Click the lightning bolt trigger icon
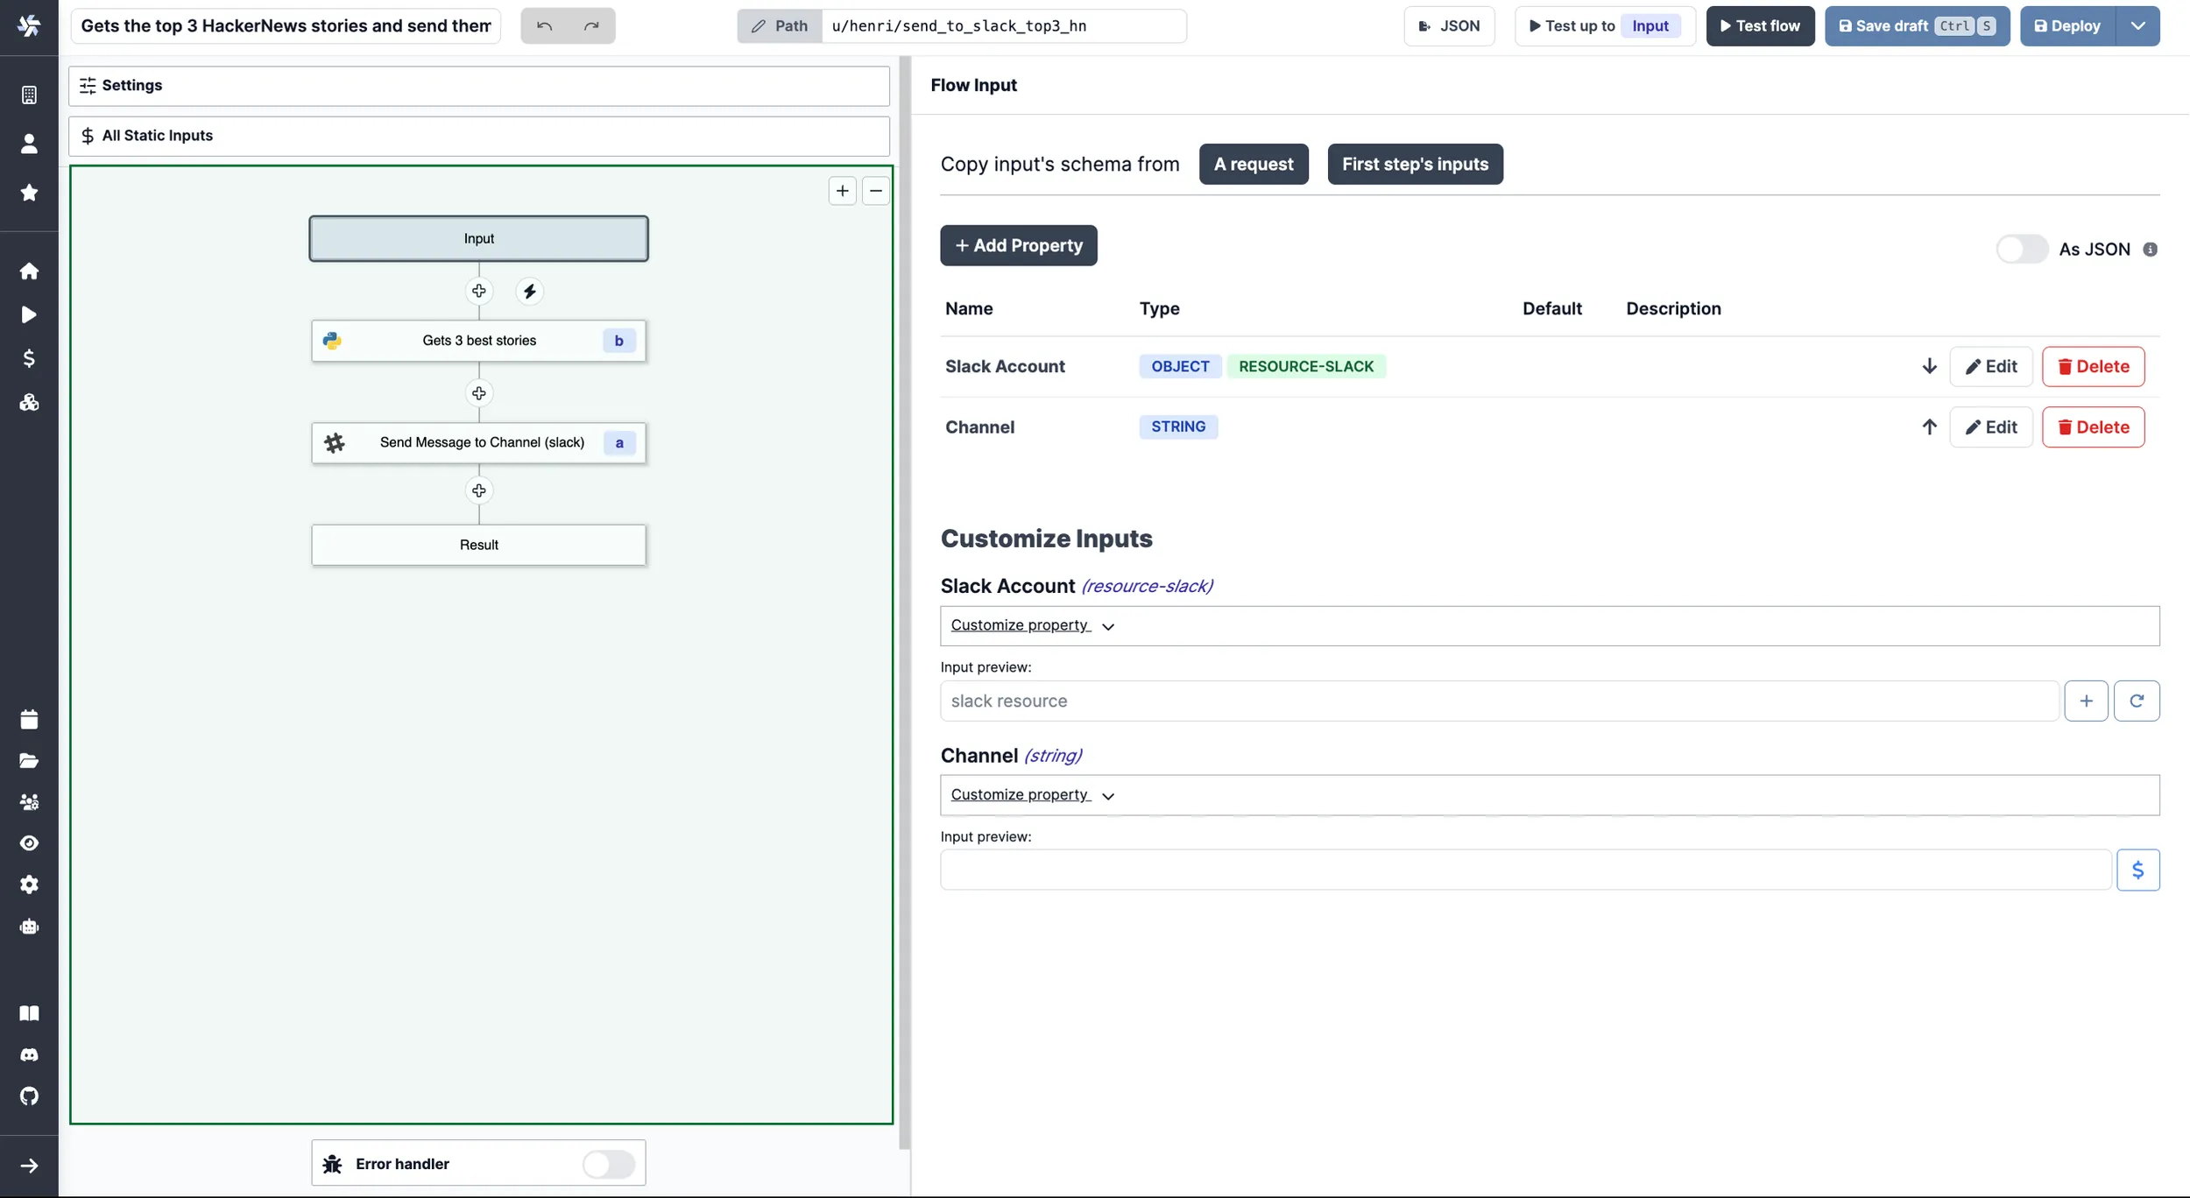 point(530,292)
